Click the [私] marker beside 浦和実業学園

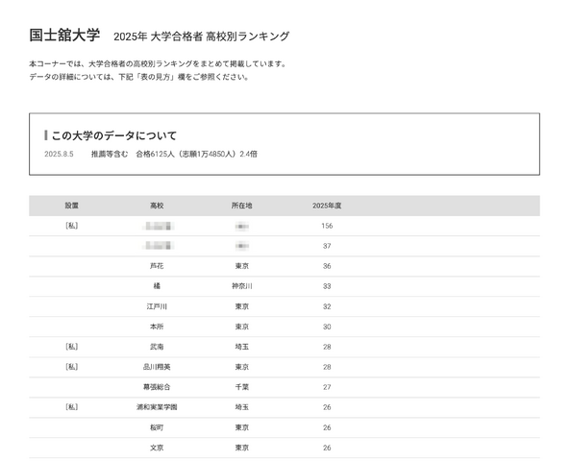coord(72,407)
